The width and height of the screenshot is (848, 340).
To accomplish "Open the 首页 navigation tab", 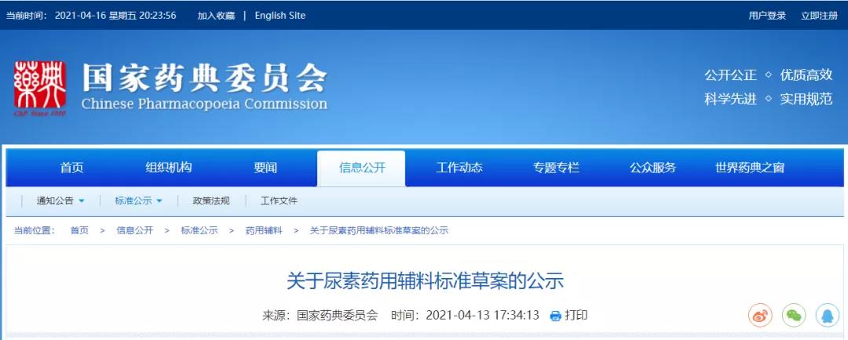I will tap(71, 168).
